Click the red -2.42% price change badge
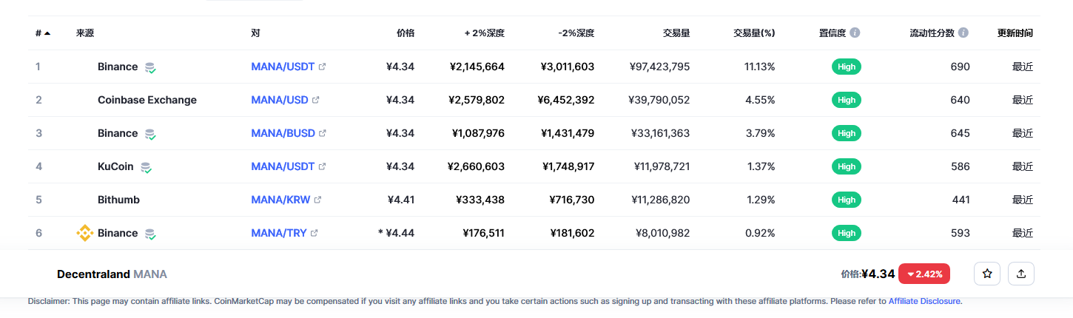This screenshot has height=318, width=1073. [x=924, y=274]
